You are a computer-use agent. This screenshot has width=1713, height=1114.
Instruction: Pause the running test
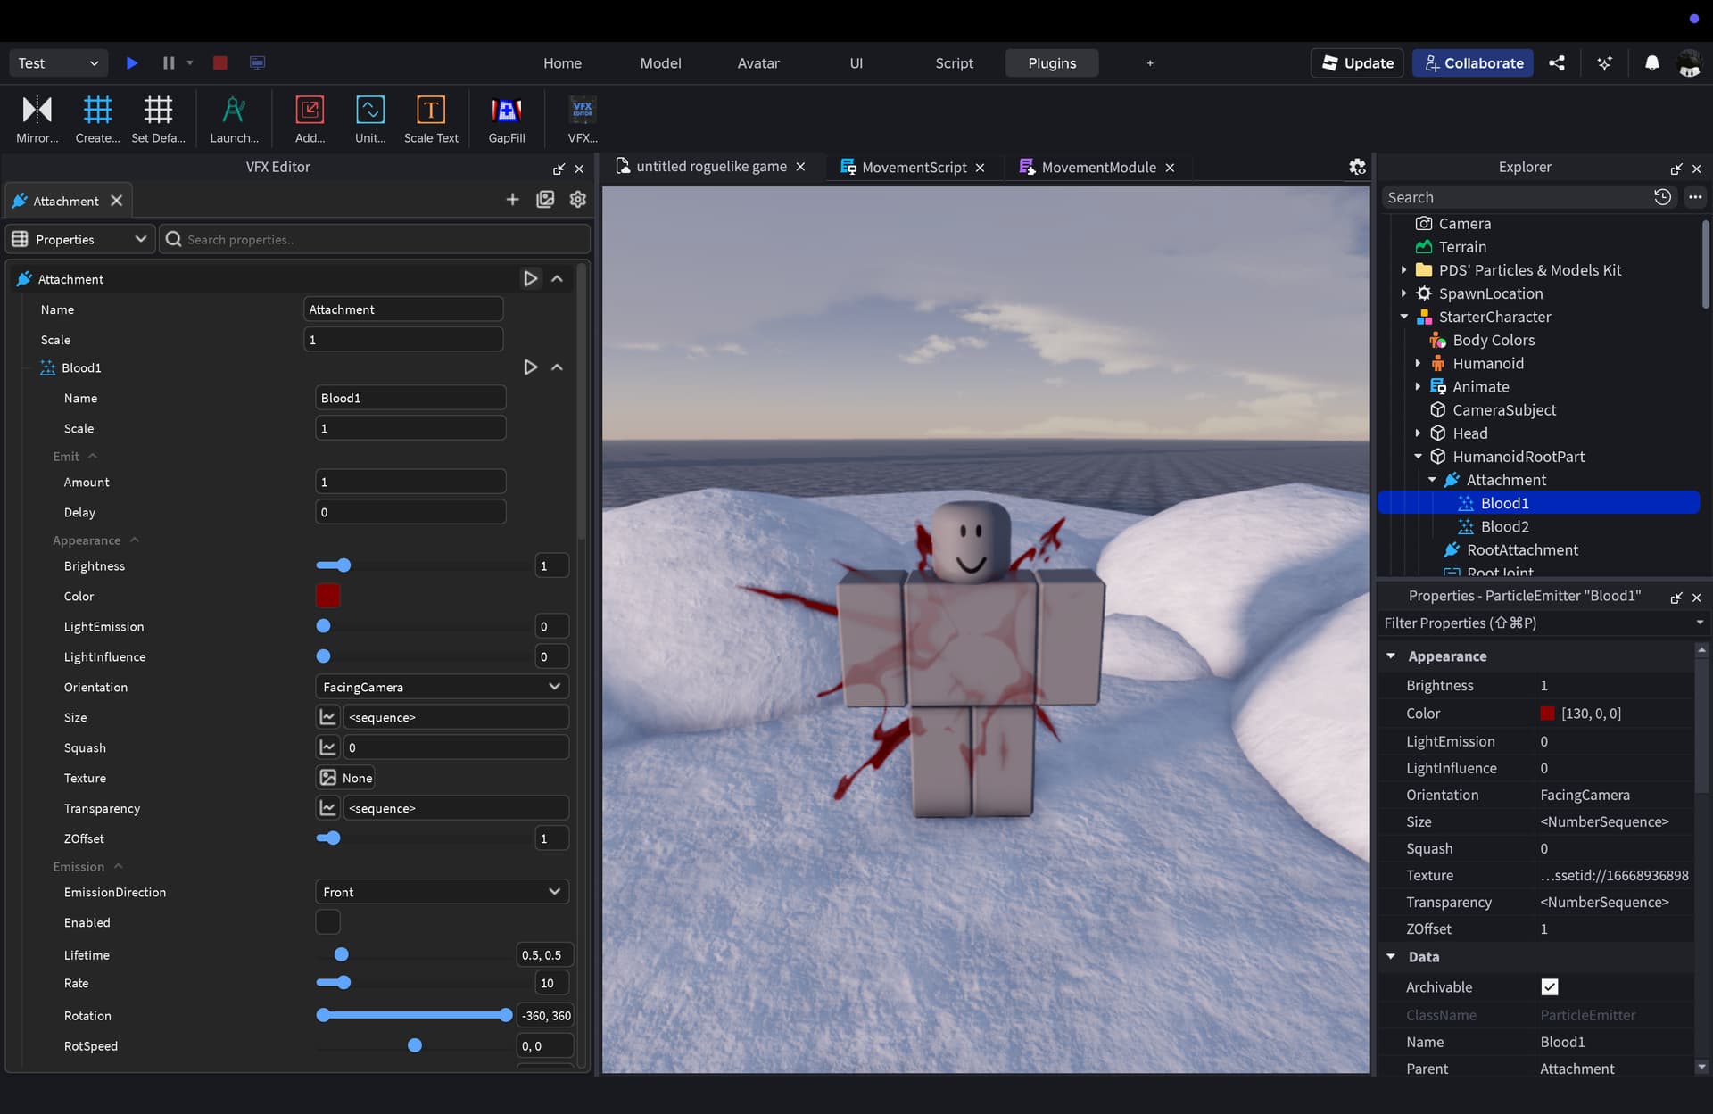coord(169,63)
